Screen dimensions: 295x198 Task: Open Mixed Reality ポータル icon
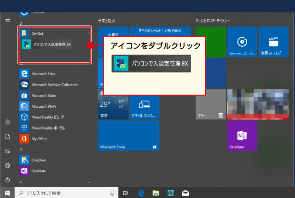tap(24, 128)
